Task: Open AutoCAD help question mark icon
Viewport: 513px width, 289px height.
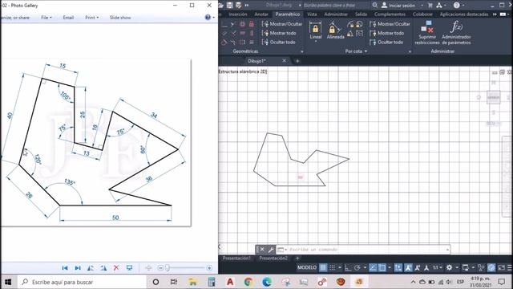Action: tap(457, 6)
